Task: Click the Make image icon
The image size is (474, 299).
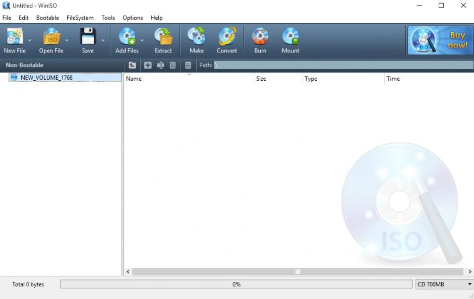Action: (197, 36)
